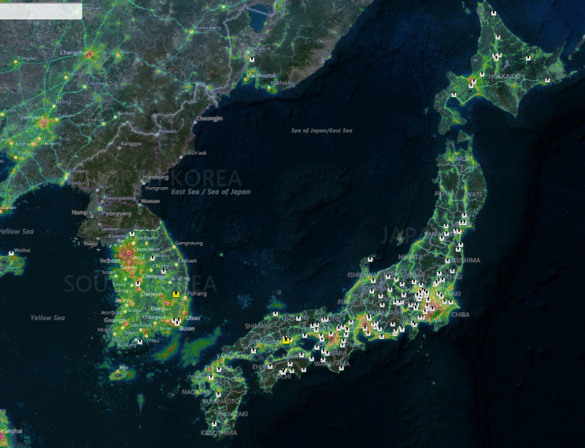Click the Gangneung city label
Image resolution: width=585 pixels, height=448 pixels.
(x=189, y=243)
